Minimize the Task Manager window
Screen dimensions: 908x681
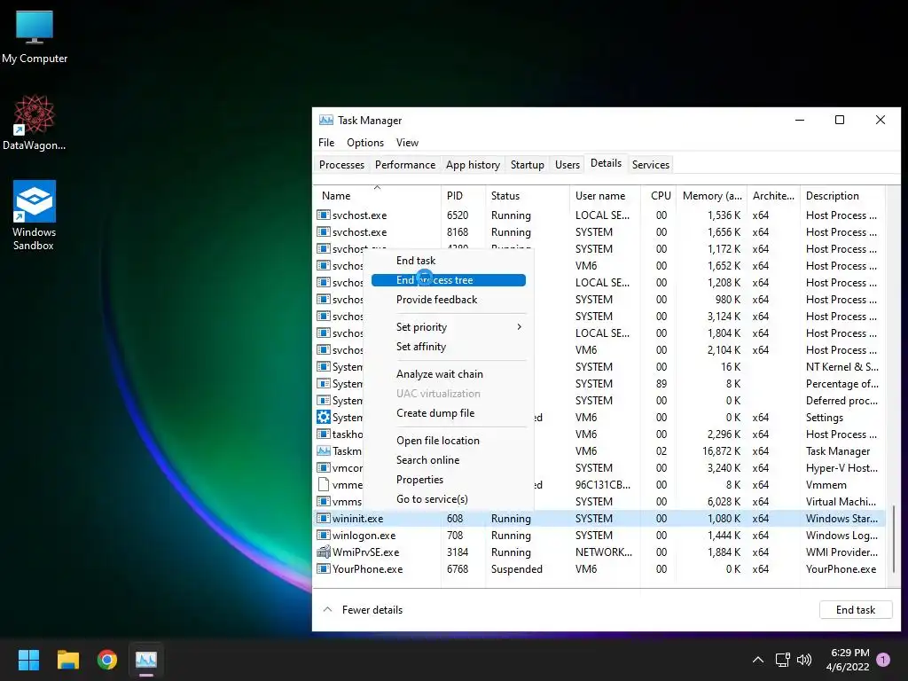(800, 120)
